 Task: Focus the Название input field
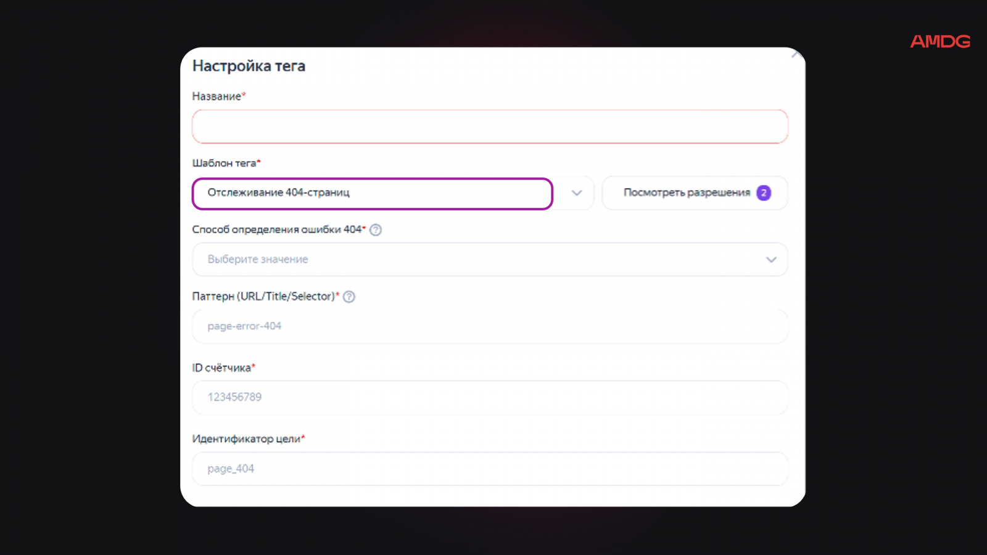490,126
